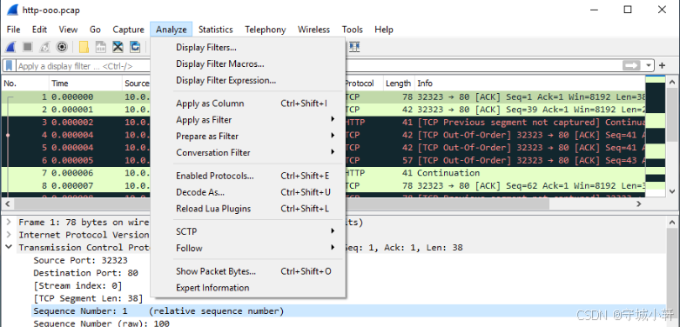The height and width of the screenshot is (327, 680).
Task: Expand the Prepare as Filter submenu
Action: 248,137
